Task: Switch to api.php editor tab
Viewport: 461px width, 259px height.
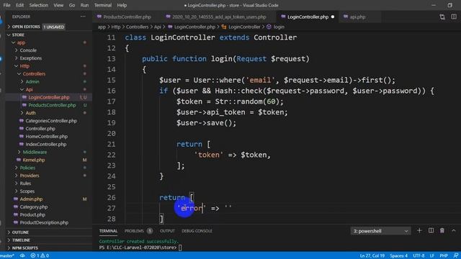Action: (x=357, y=17)
